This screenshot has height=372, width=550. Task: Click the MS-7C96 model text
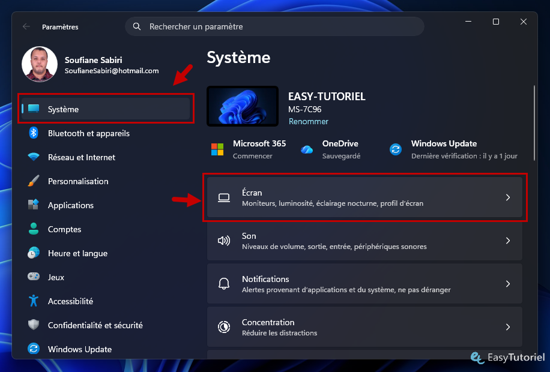[x=305, y=109]
